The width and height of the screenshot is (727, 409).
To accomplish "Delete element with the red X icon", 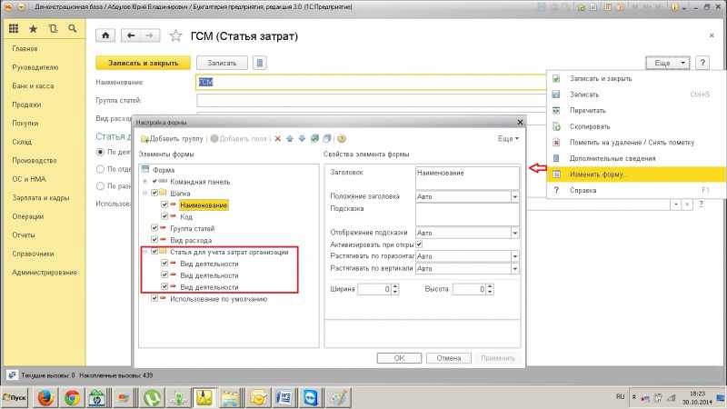I will (278, 139).
